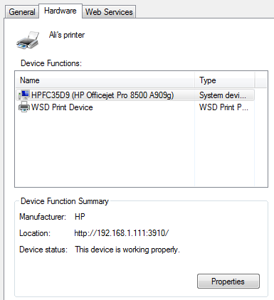
Task: Sort by the Type column header
Action: [x=224, y=80]
